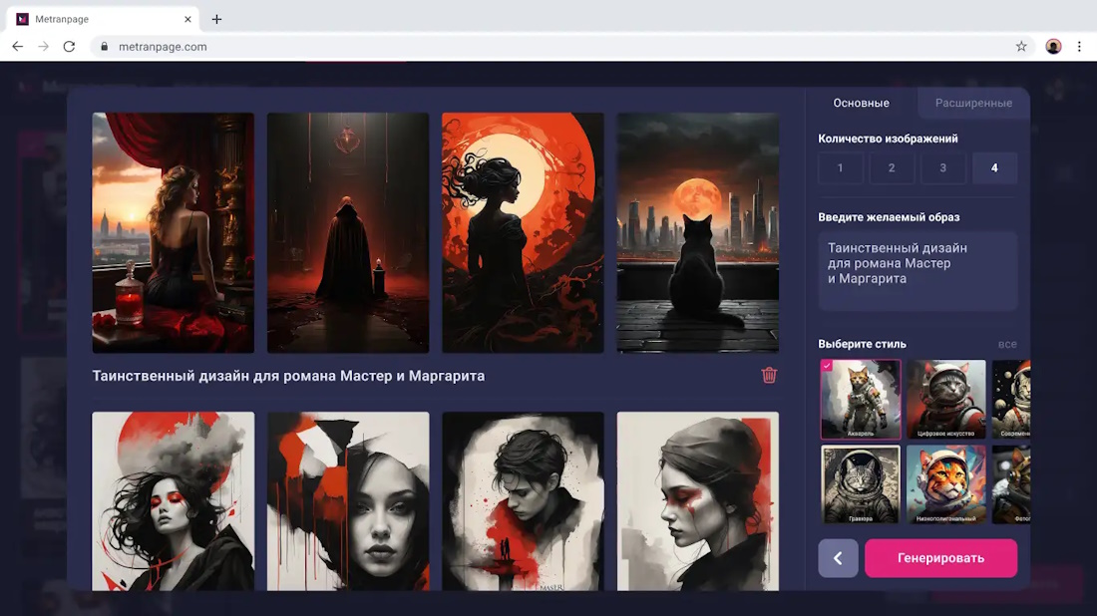Viewport: 1097px width, 616px height.
Task: Choose the Цифровое искусство style
Action: pyautogui.click(x=945, y=399)
